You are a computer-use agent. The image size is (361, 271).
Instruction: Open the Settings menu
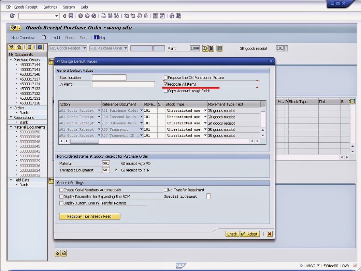[50, 7]
